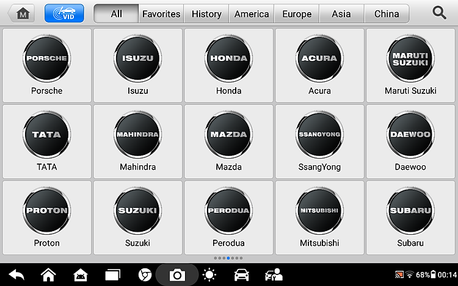Go to the M home button
Screen dimensions: 458x286
point(21,13)
